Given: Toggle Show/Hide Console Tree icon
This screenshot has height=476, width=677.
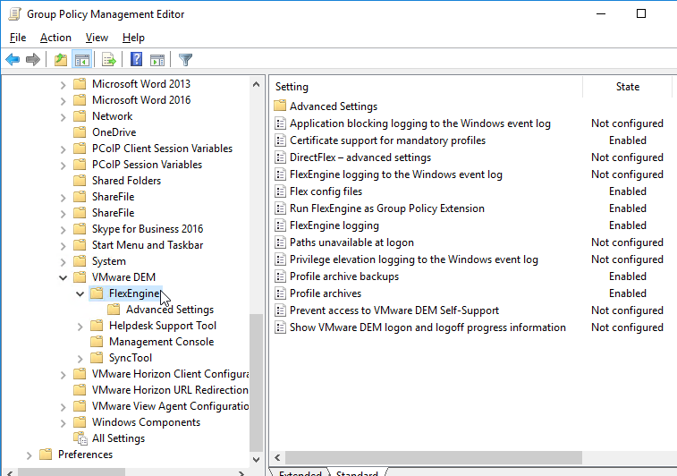Looking at the screenshot, I should tap(82, 60).
